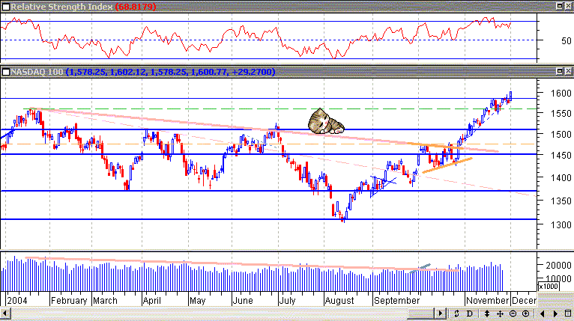
Task: Click the '2004' date axis label
Action: point(17,301)
